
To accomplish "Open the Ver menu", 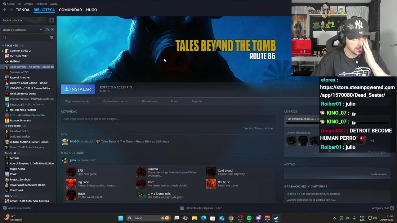I will [19, 4].
